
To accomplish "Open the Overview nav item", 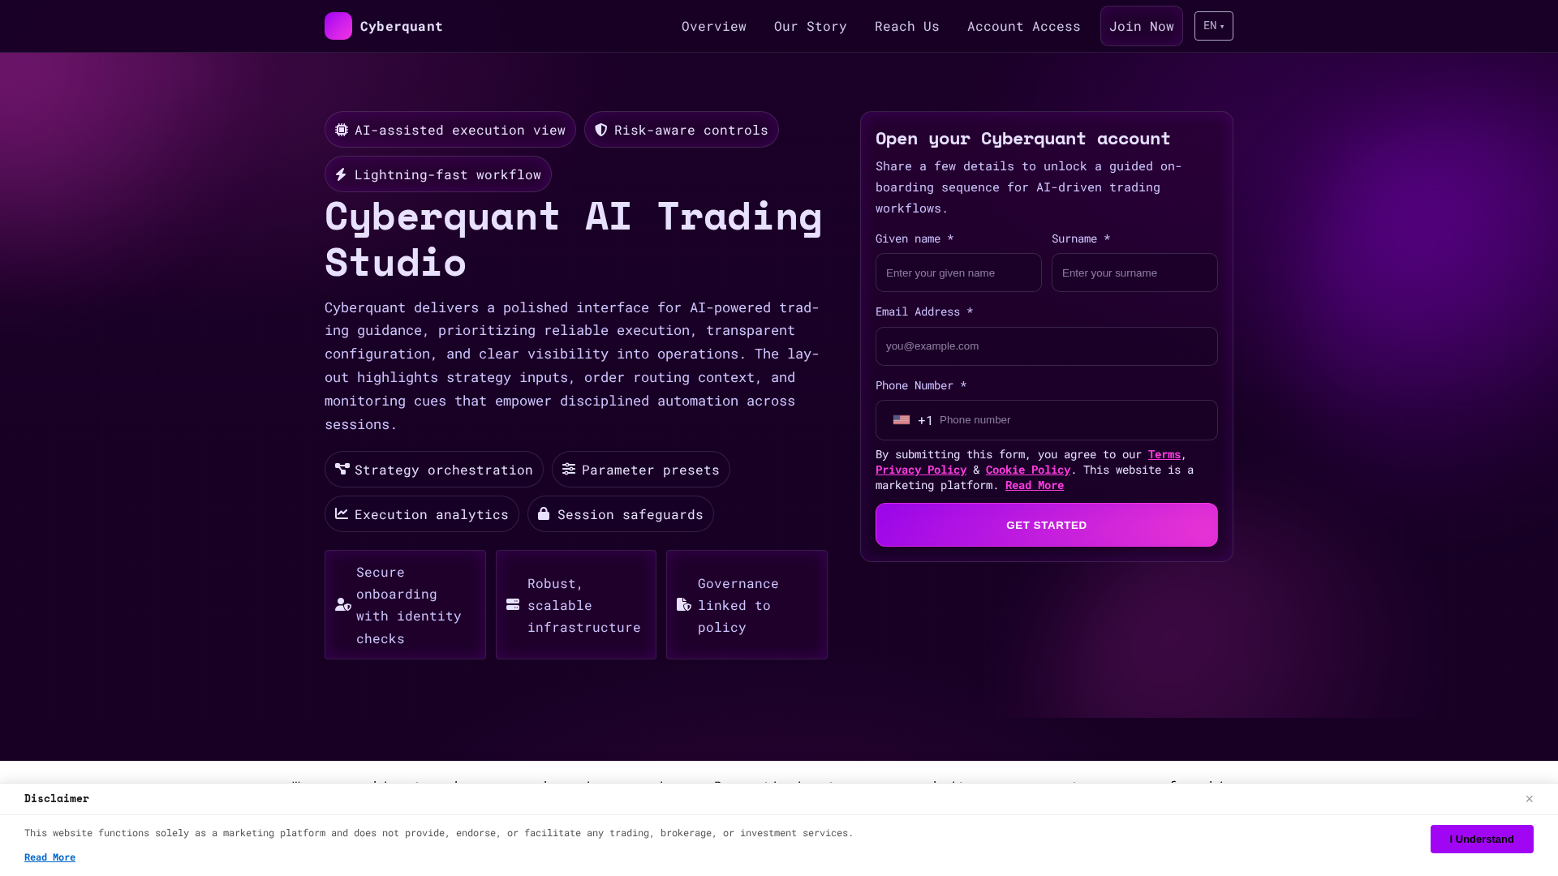I will point(714,26).
